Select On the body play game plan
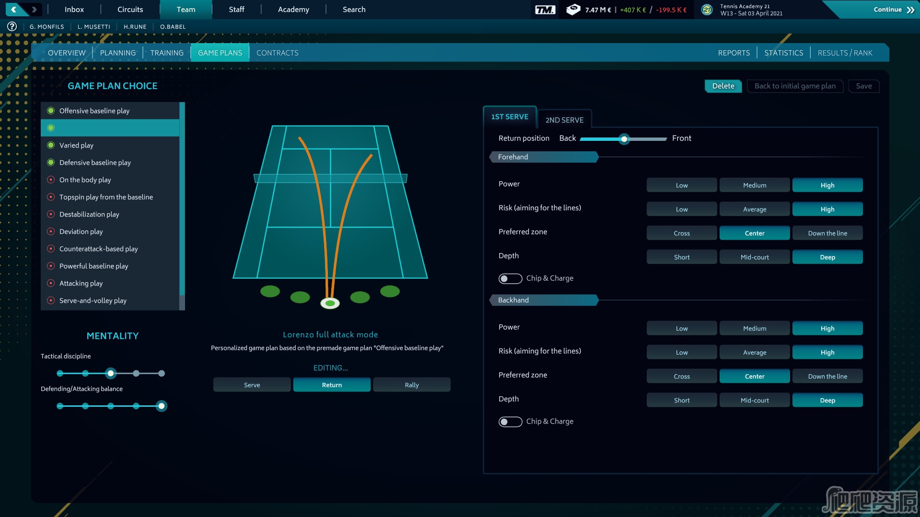Image resolution: width=920 pixels, height=517 pixels. tap(110, 180)
